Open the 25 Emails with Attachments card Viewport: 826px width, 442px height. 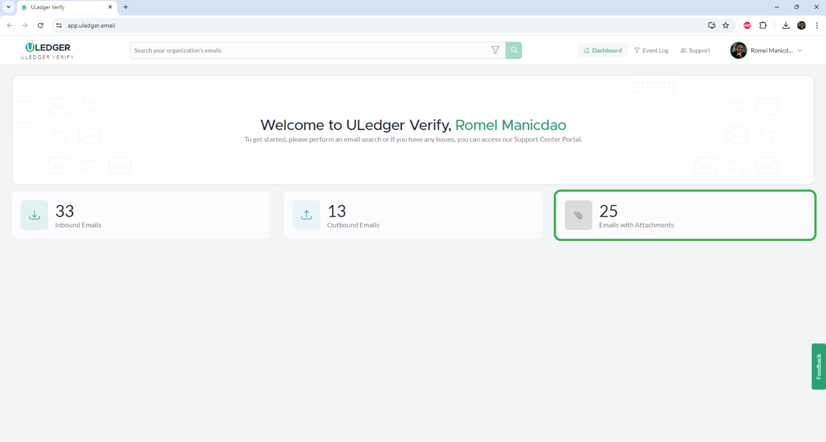(685, 215)
